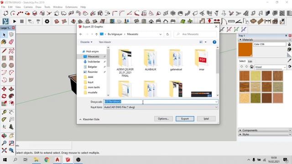
Task: Select the Tape Measure tool
Action: (4, 112)
